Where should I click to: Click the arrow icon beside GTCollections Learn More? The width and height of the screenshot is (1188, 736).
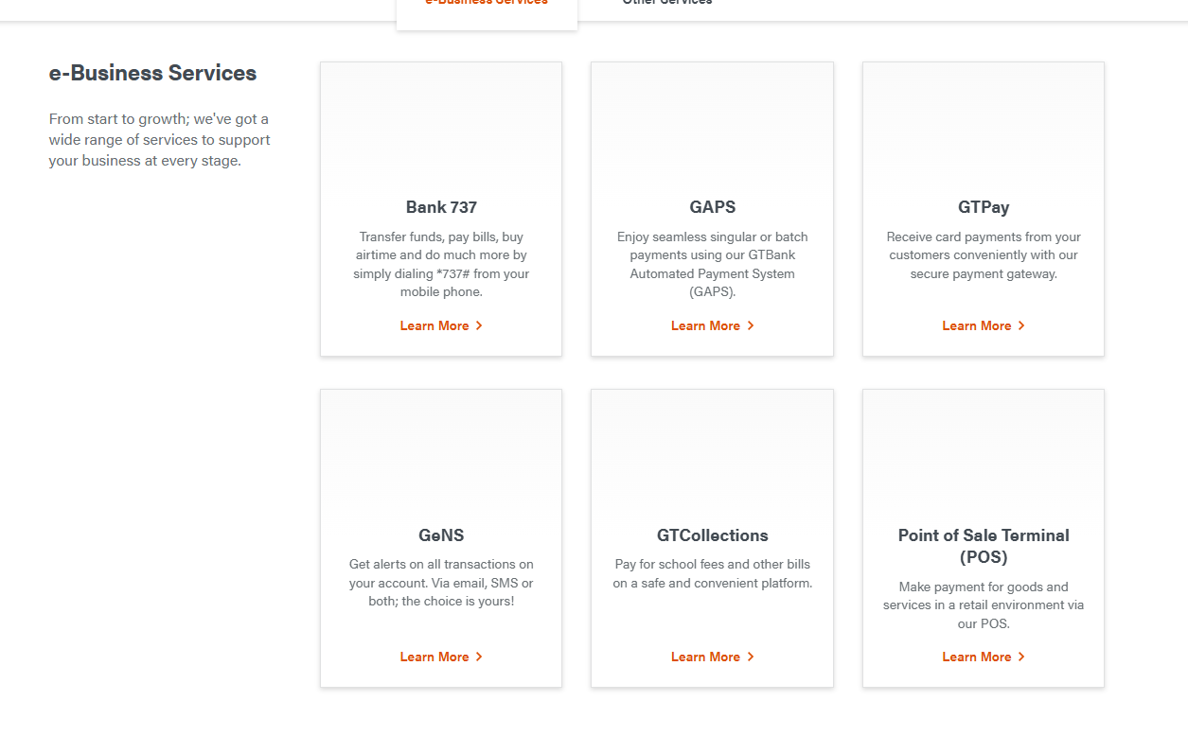click(751, 657)
